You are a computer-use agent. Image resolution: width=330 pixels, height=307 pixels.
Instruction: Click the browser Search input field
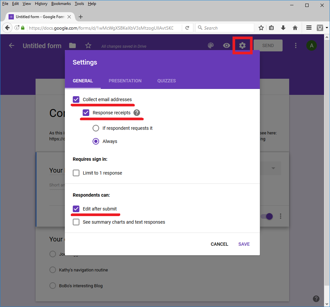227,28
